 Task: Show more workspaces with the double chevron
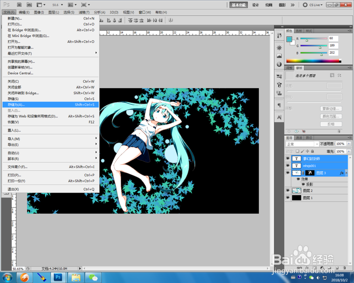tap(293, 5)
